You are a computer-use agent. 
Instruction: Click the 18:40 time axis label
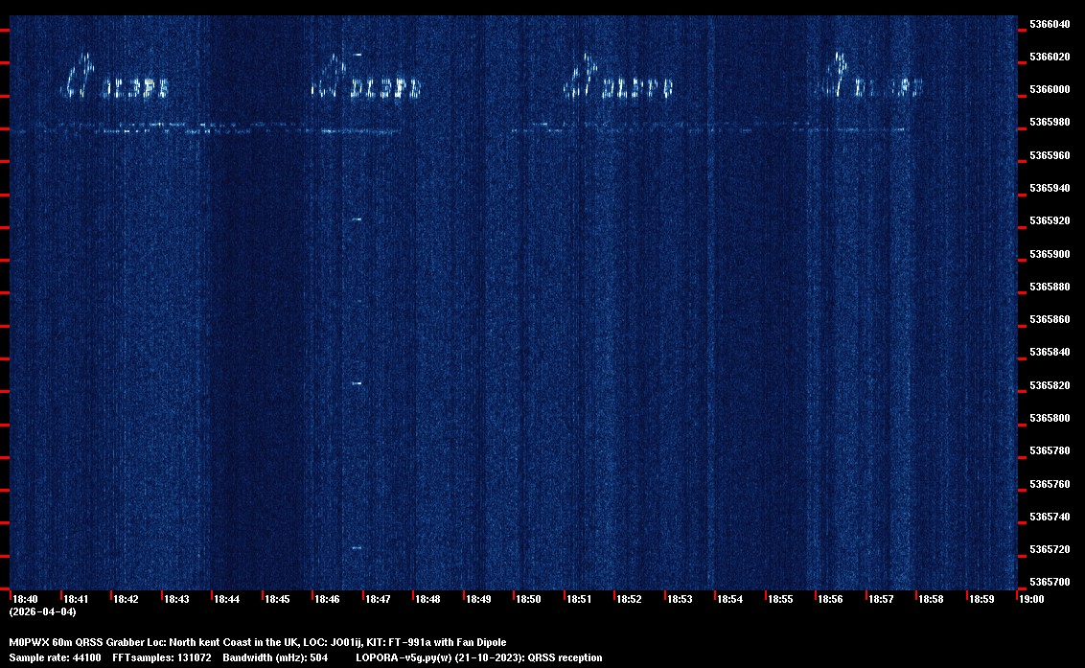click(25, 599)
